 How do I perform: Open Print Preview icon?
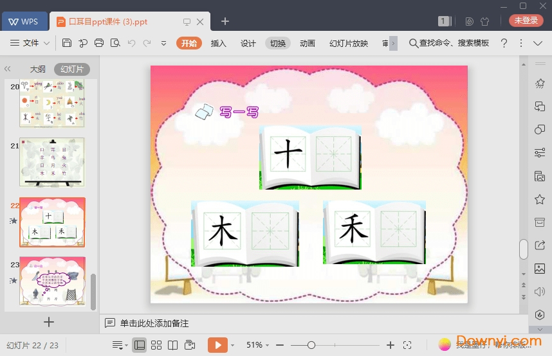[x=115, y=43]
